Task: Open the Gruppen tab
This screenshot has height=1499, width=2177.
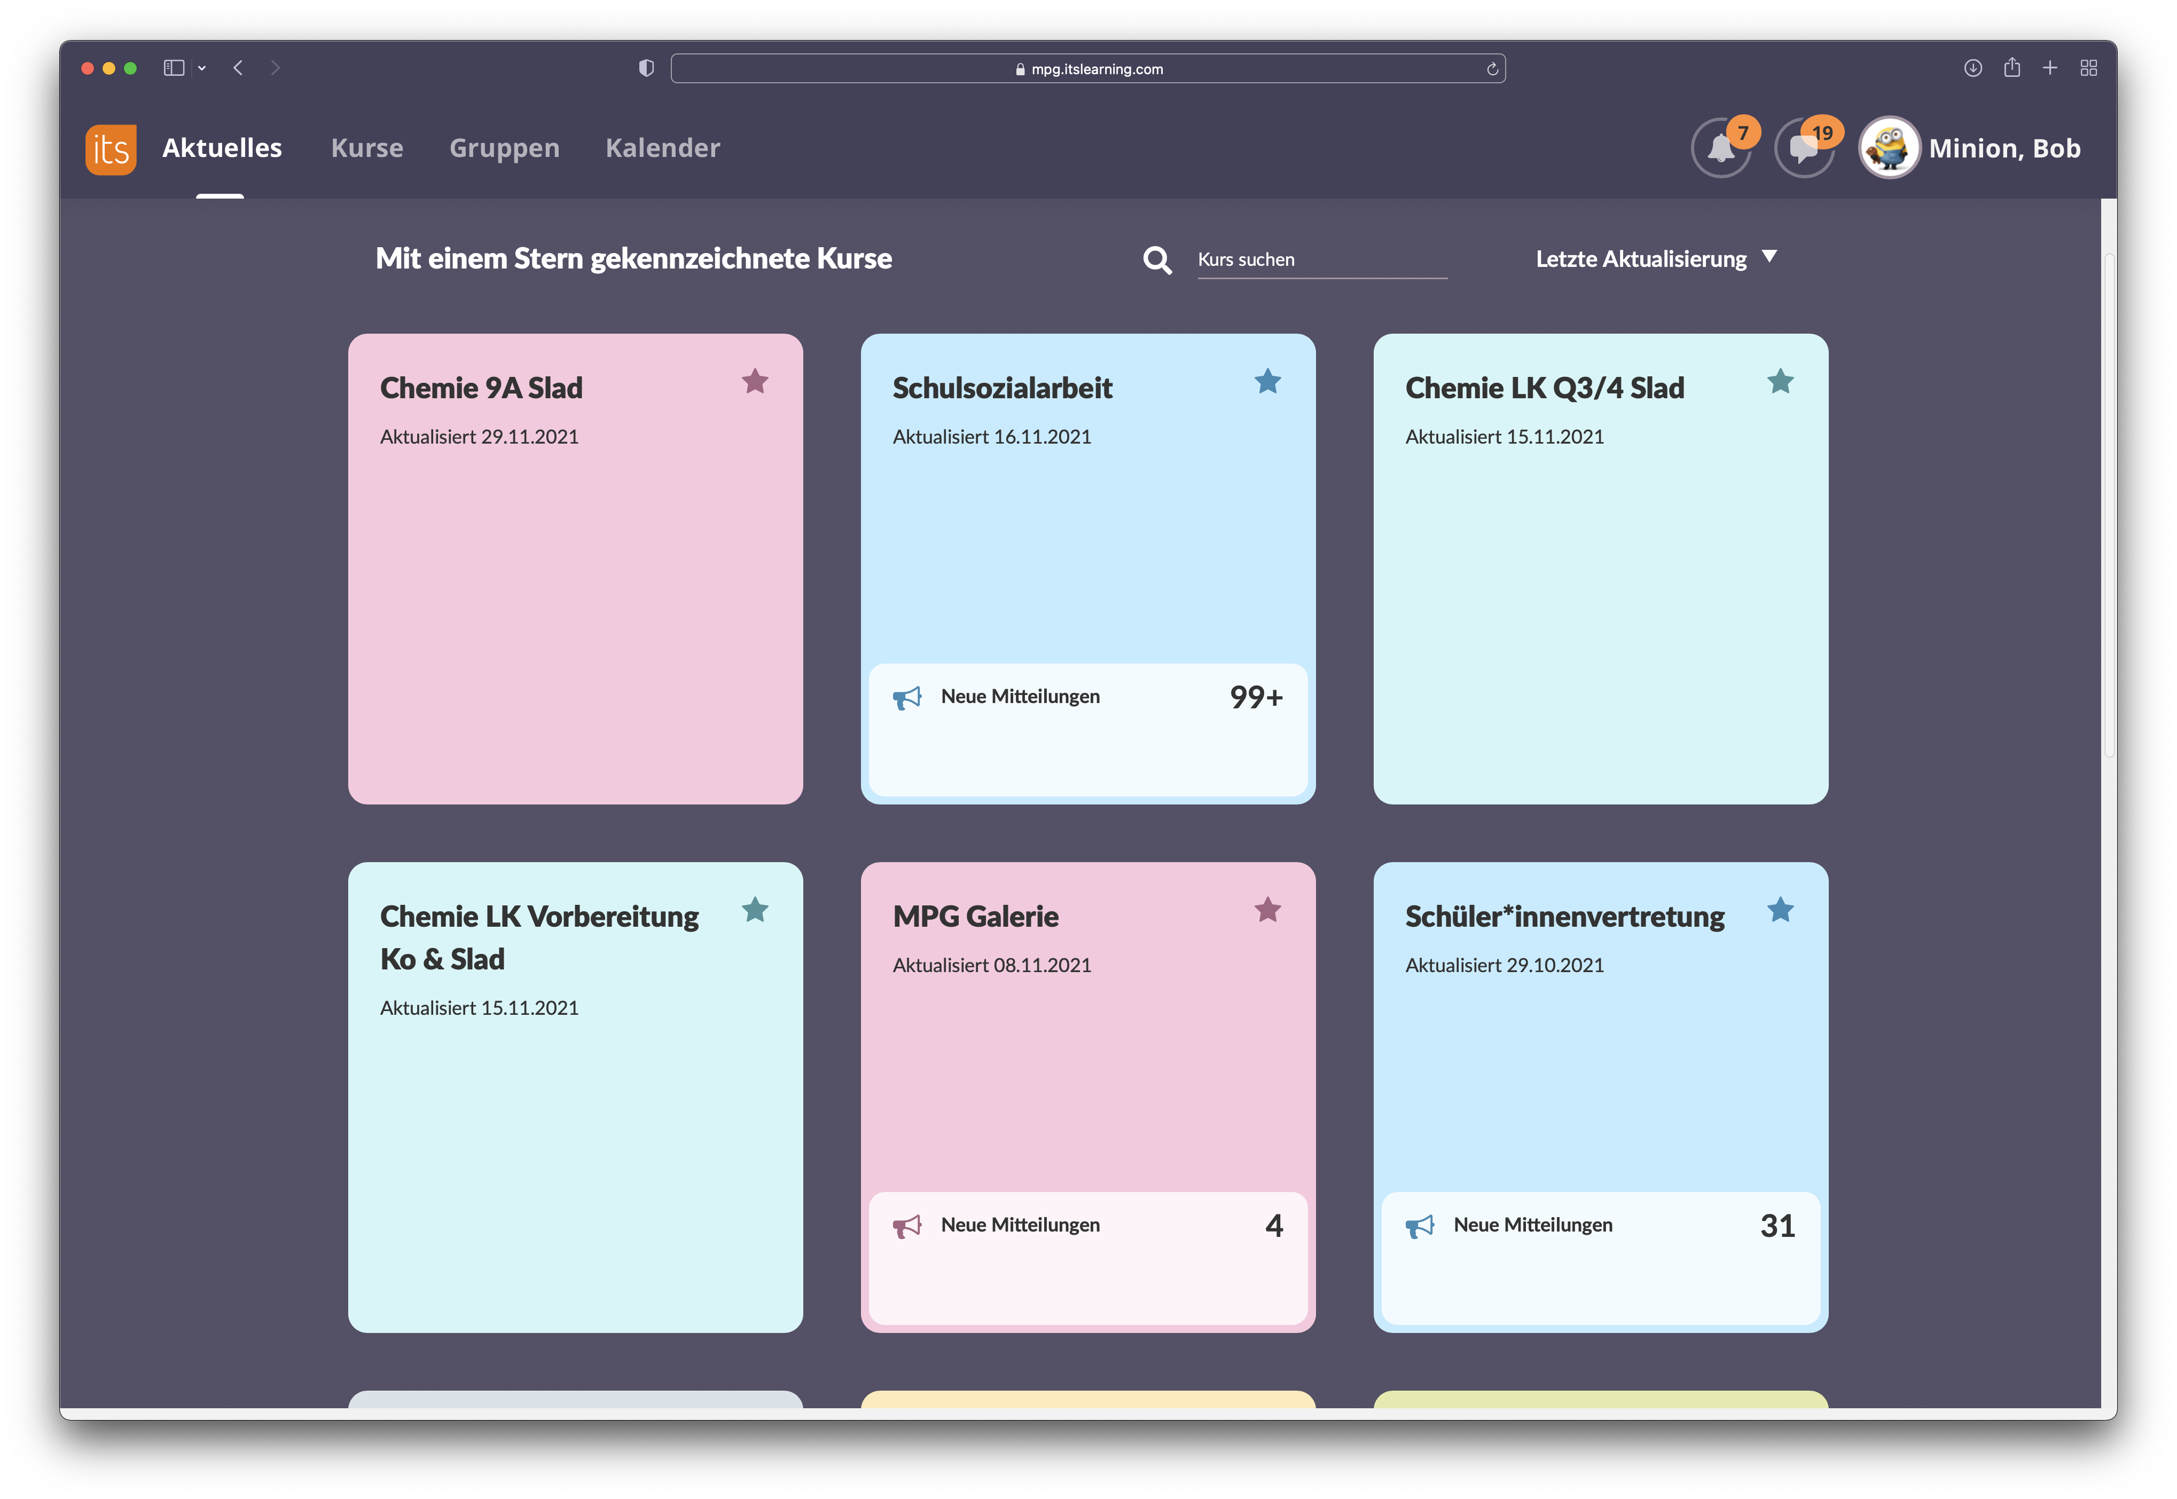Action: 505,148
